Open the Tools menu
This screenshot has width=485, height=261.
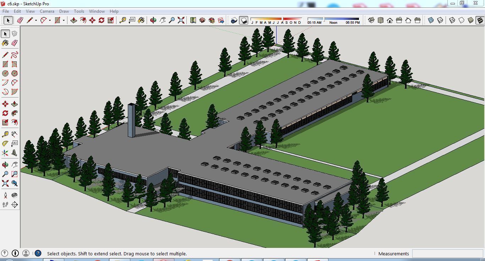pos(79,11)
